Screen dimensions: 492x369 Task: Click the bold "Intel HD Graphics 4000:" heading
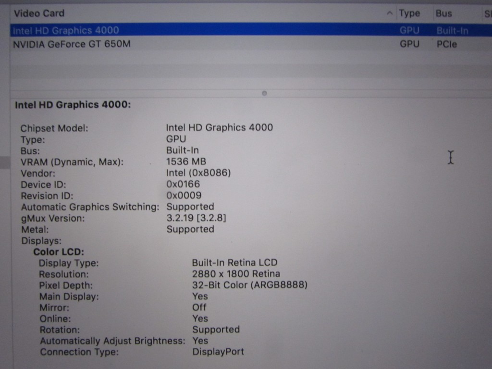point(73,104)
